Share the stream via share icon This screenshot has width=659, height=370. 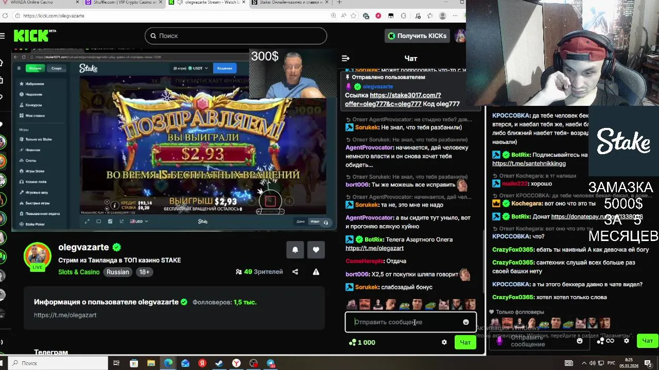point(295,272)
